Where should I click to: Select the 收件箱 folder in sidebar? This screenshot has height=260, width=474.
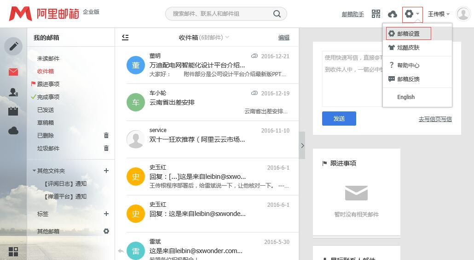46,71
